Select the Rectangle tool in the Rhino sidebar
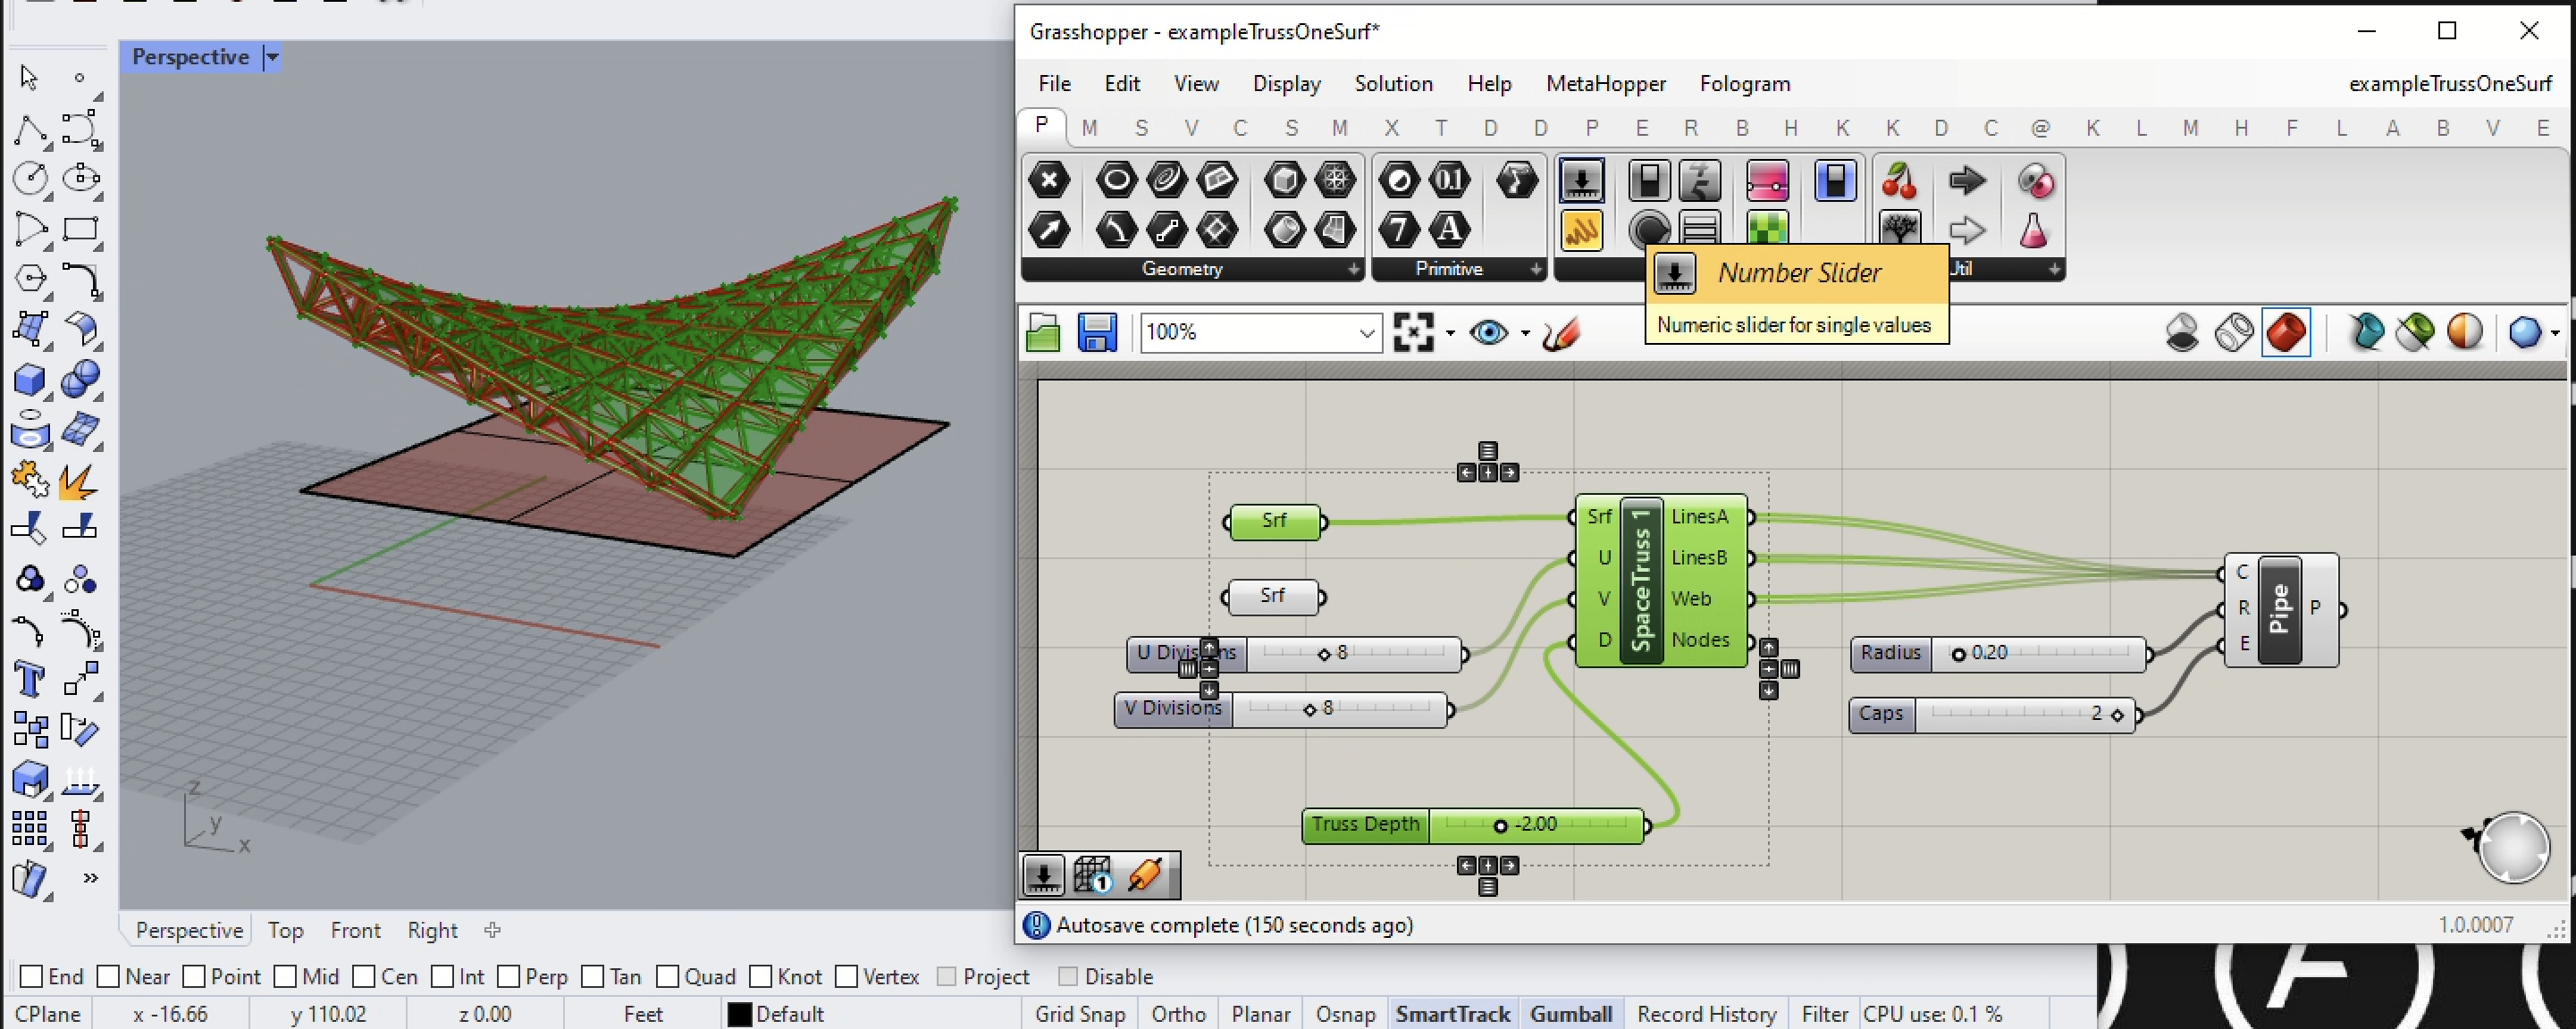The height and width of the screenshot is (1029, 2576). [80, 229]
